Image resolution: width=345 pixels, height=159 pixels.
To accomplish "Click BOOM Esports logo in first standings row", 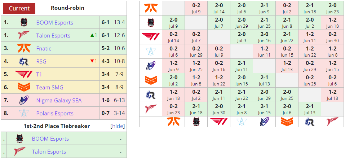I will [x=25, y=23].
